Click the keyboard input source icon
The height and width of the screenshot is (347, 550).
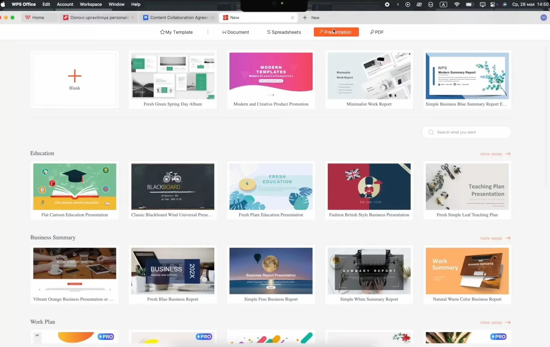point(443,4)
